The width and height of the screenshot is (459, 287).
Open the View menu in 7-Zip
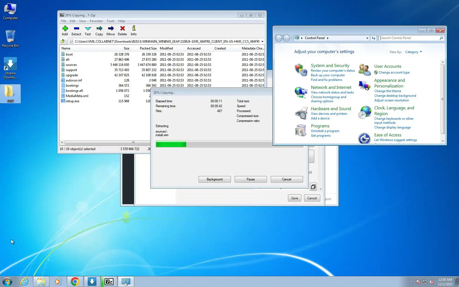[83, 21]
